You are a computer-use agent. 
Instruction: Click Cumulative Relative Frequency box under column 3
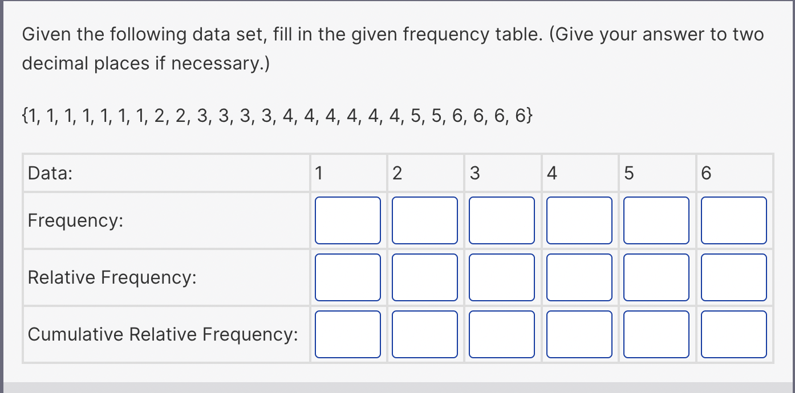pos(501,334)
